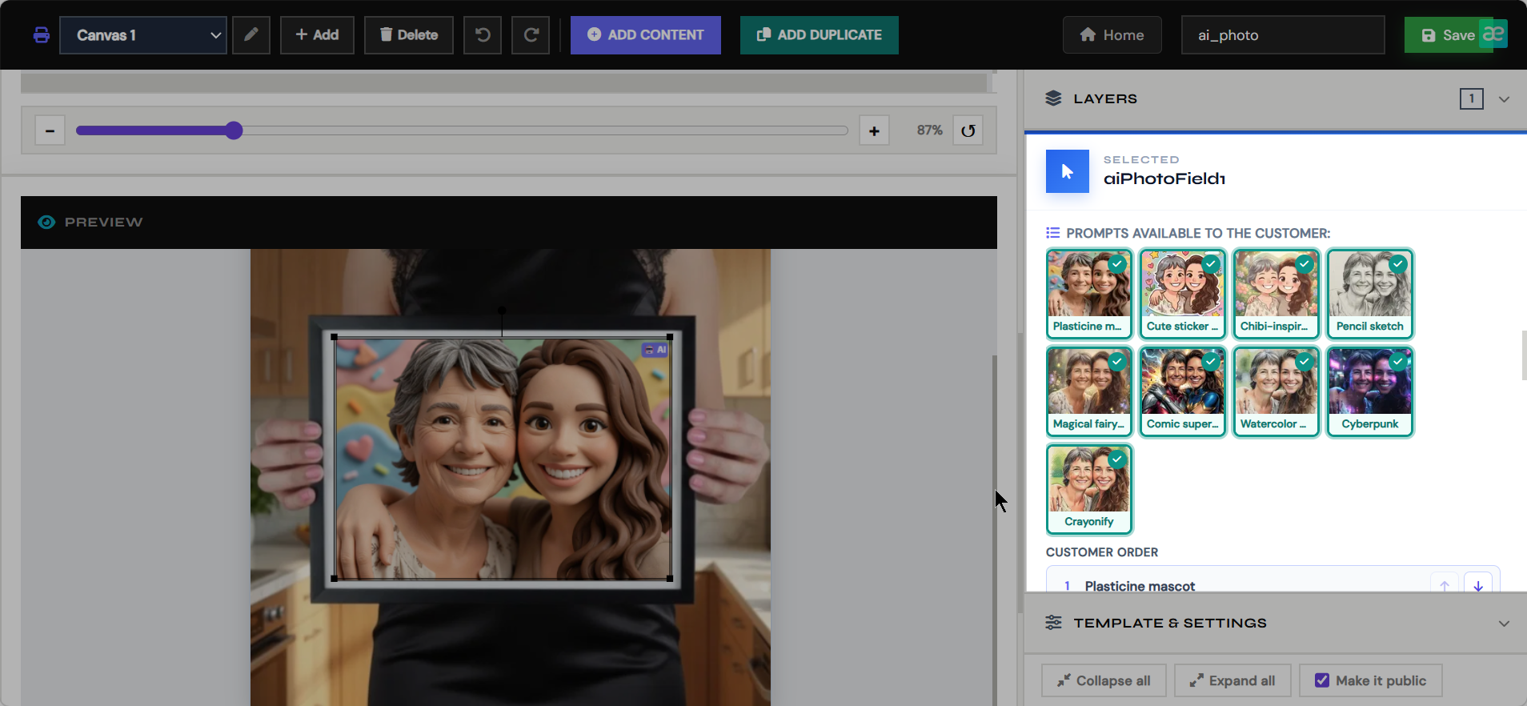Click ADD CONTENT button
This screenshot has width=1527, height=706.
coord(646,35)
